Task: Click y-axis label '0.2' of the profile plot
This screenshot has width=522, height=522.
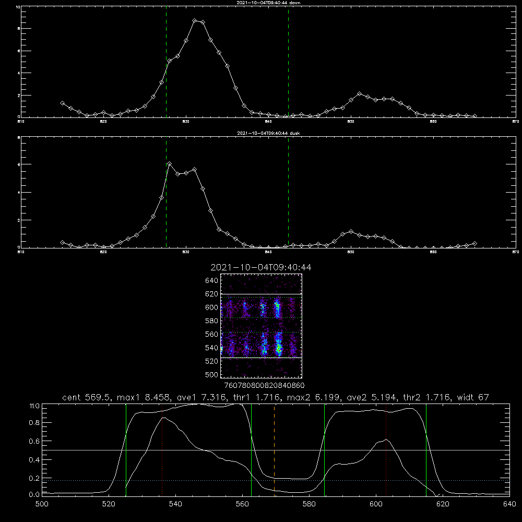Action: (x=34, y=478)
